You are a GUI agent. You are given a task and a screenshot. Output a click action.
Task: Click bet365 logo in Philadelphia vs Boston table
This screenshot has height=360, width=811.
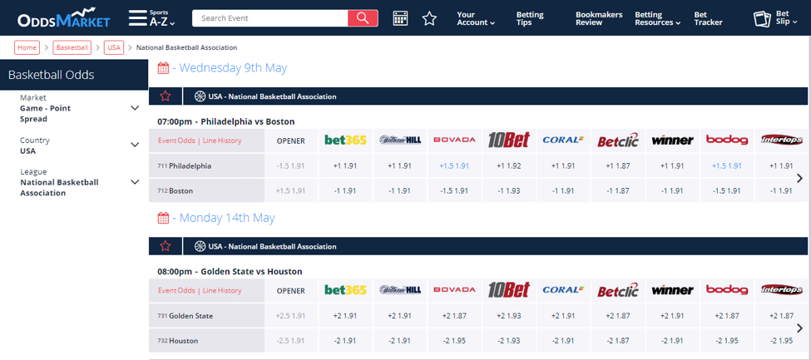click(x=345, y=140)
